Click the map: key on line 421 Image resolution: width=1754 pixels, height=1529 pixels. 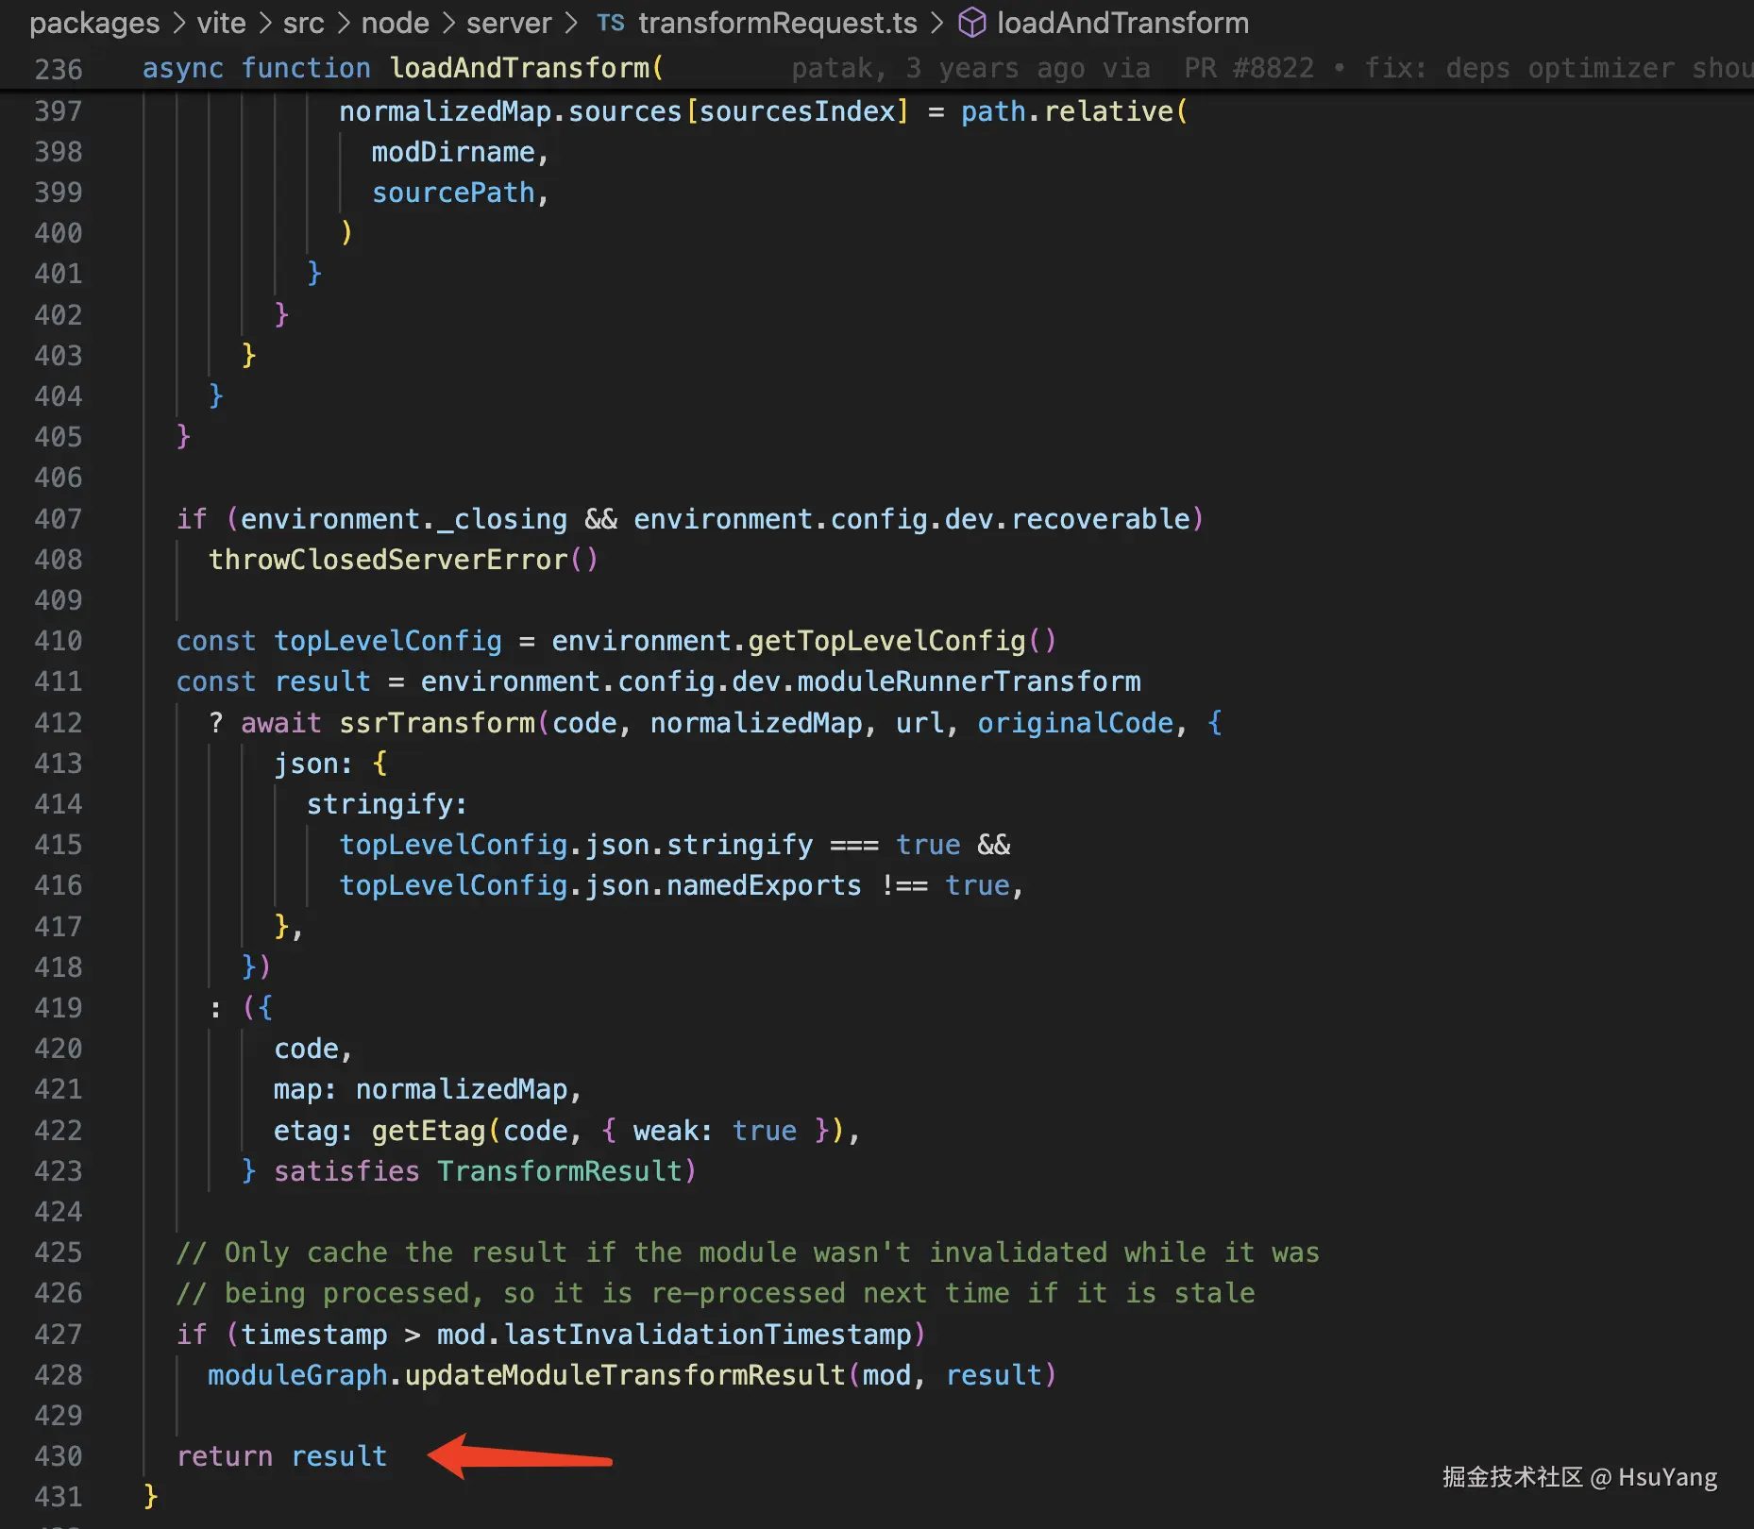(x=305, y=1089)
